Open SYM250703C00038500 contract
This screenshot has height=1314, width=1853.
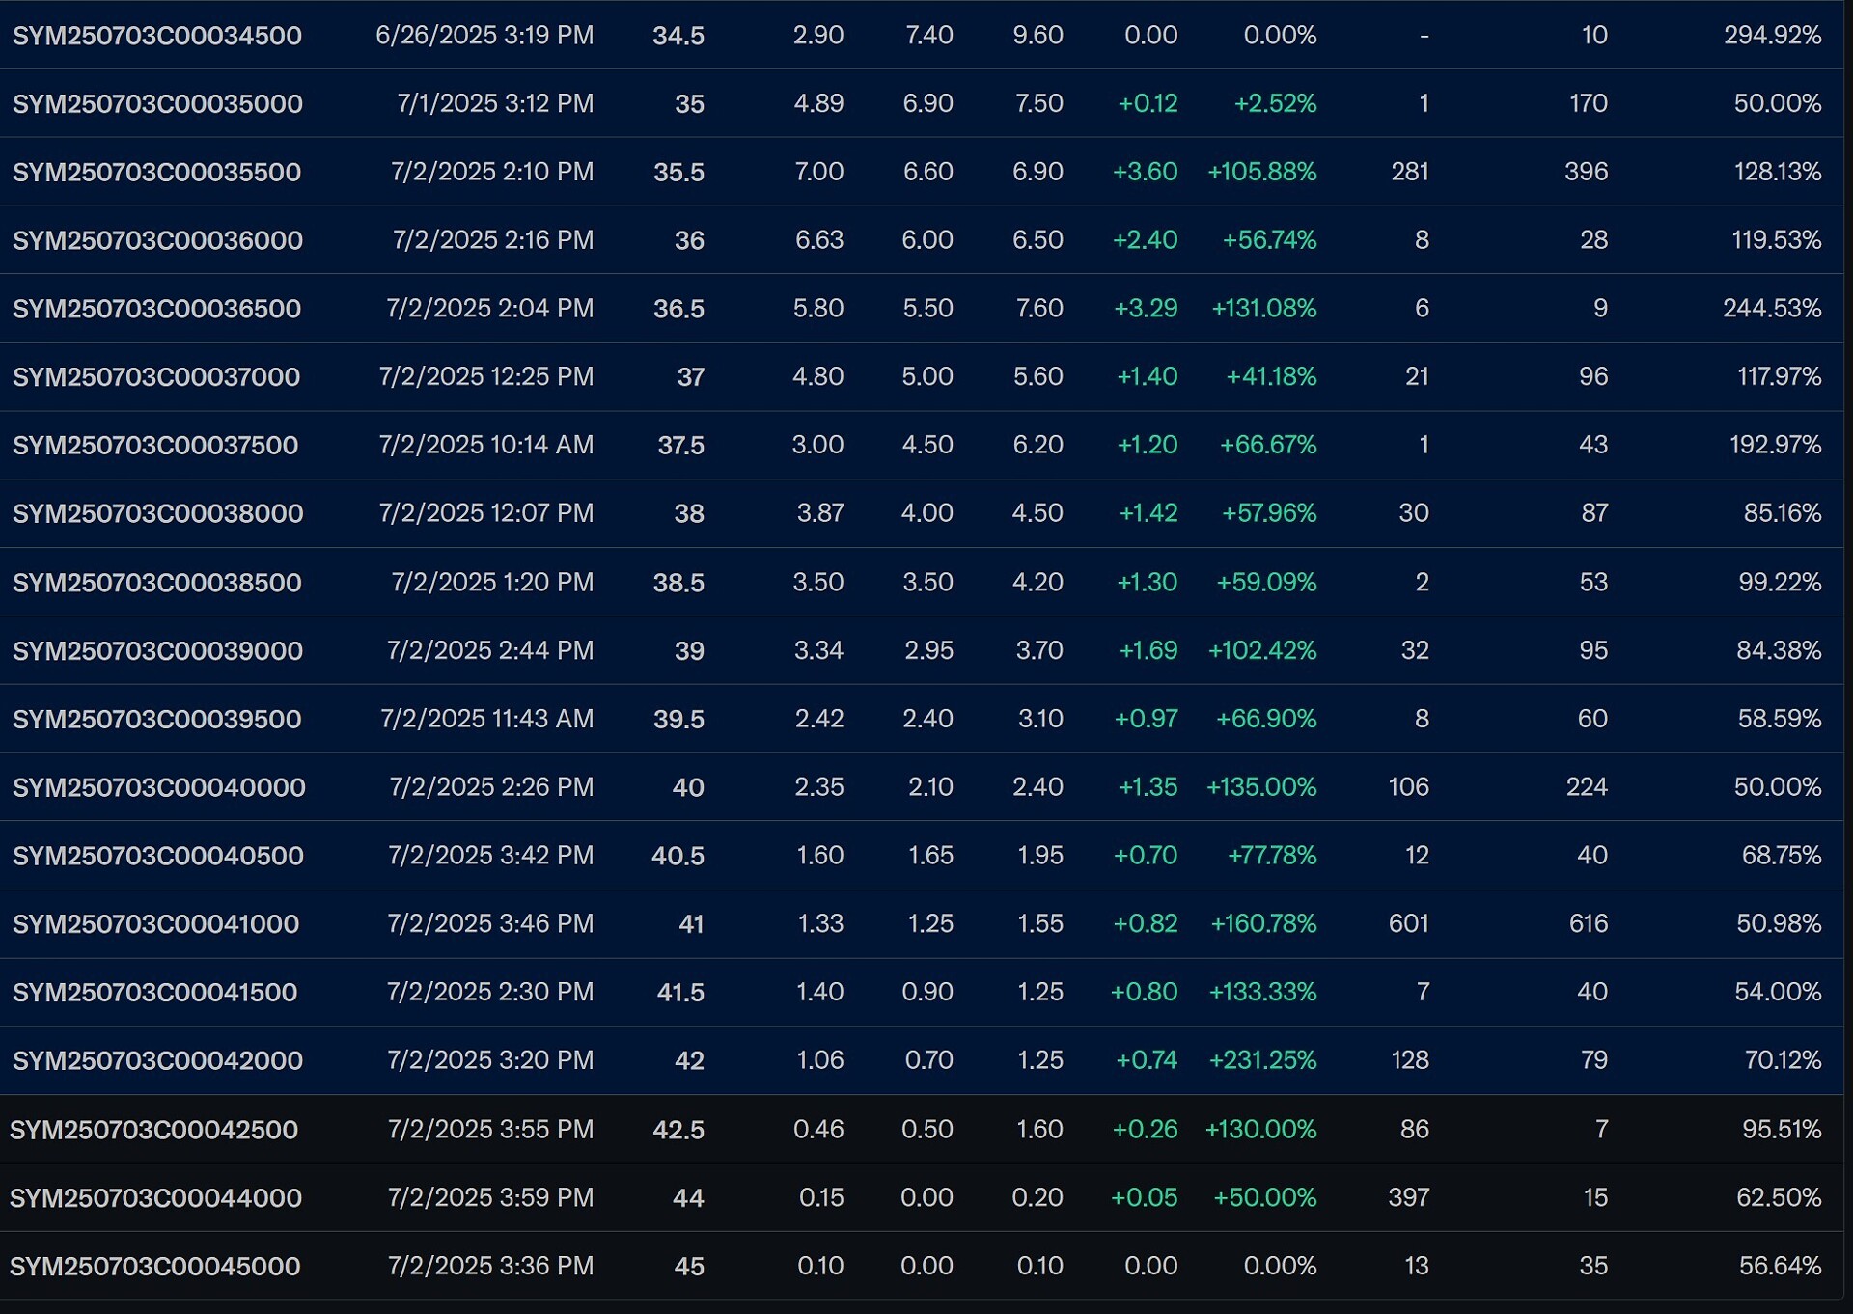point(156,583)
